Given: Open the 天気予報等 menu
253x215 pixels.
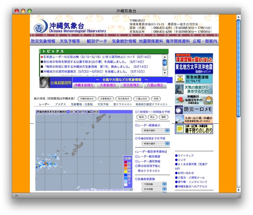Looking at the screenshot, I should click(70, 41).
